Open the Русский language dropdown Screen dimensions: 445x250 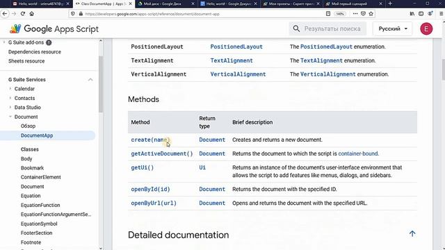click(393, 28)
